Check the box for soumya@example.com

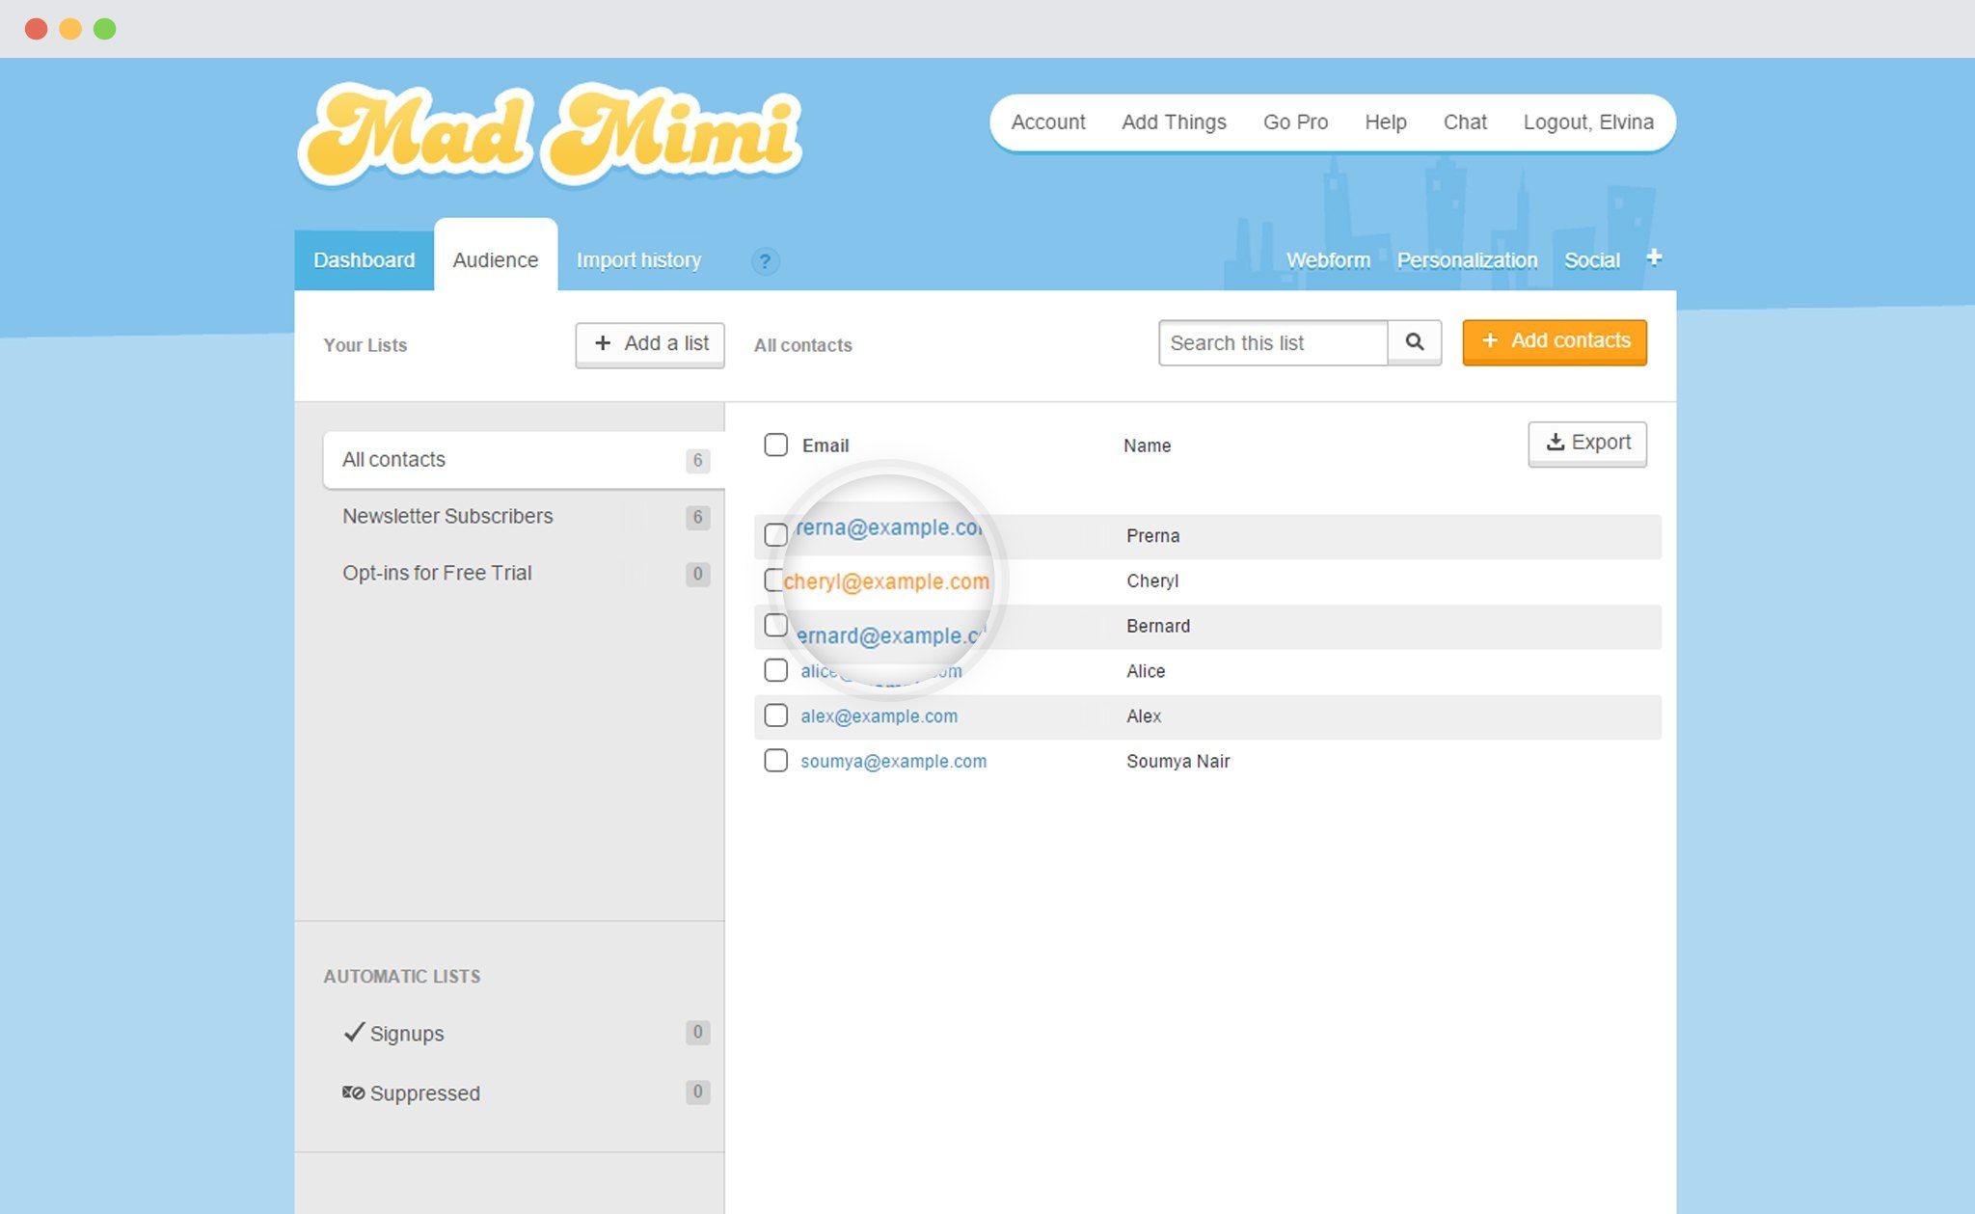pos(775,761)
